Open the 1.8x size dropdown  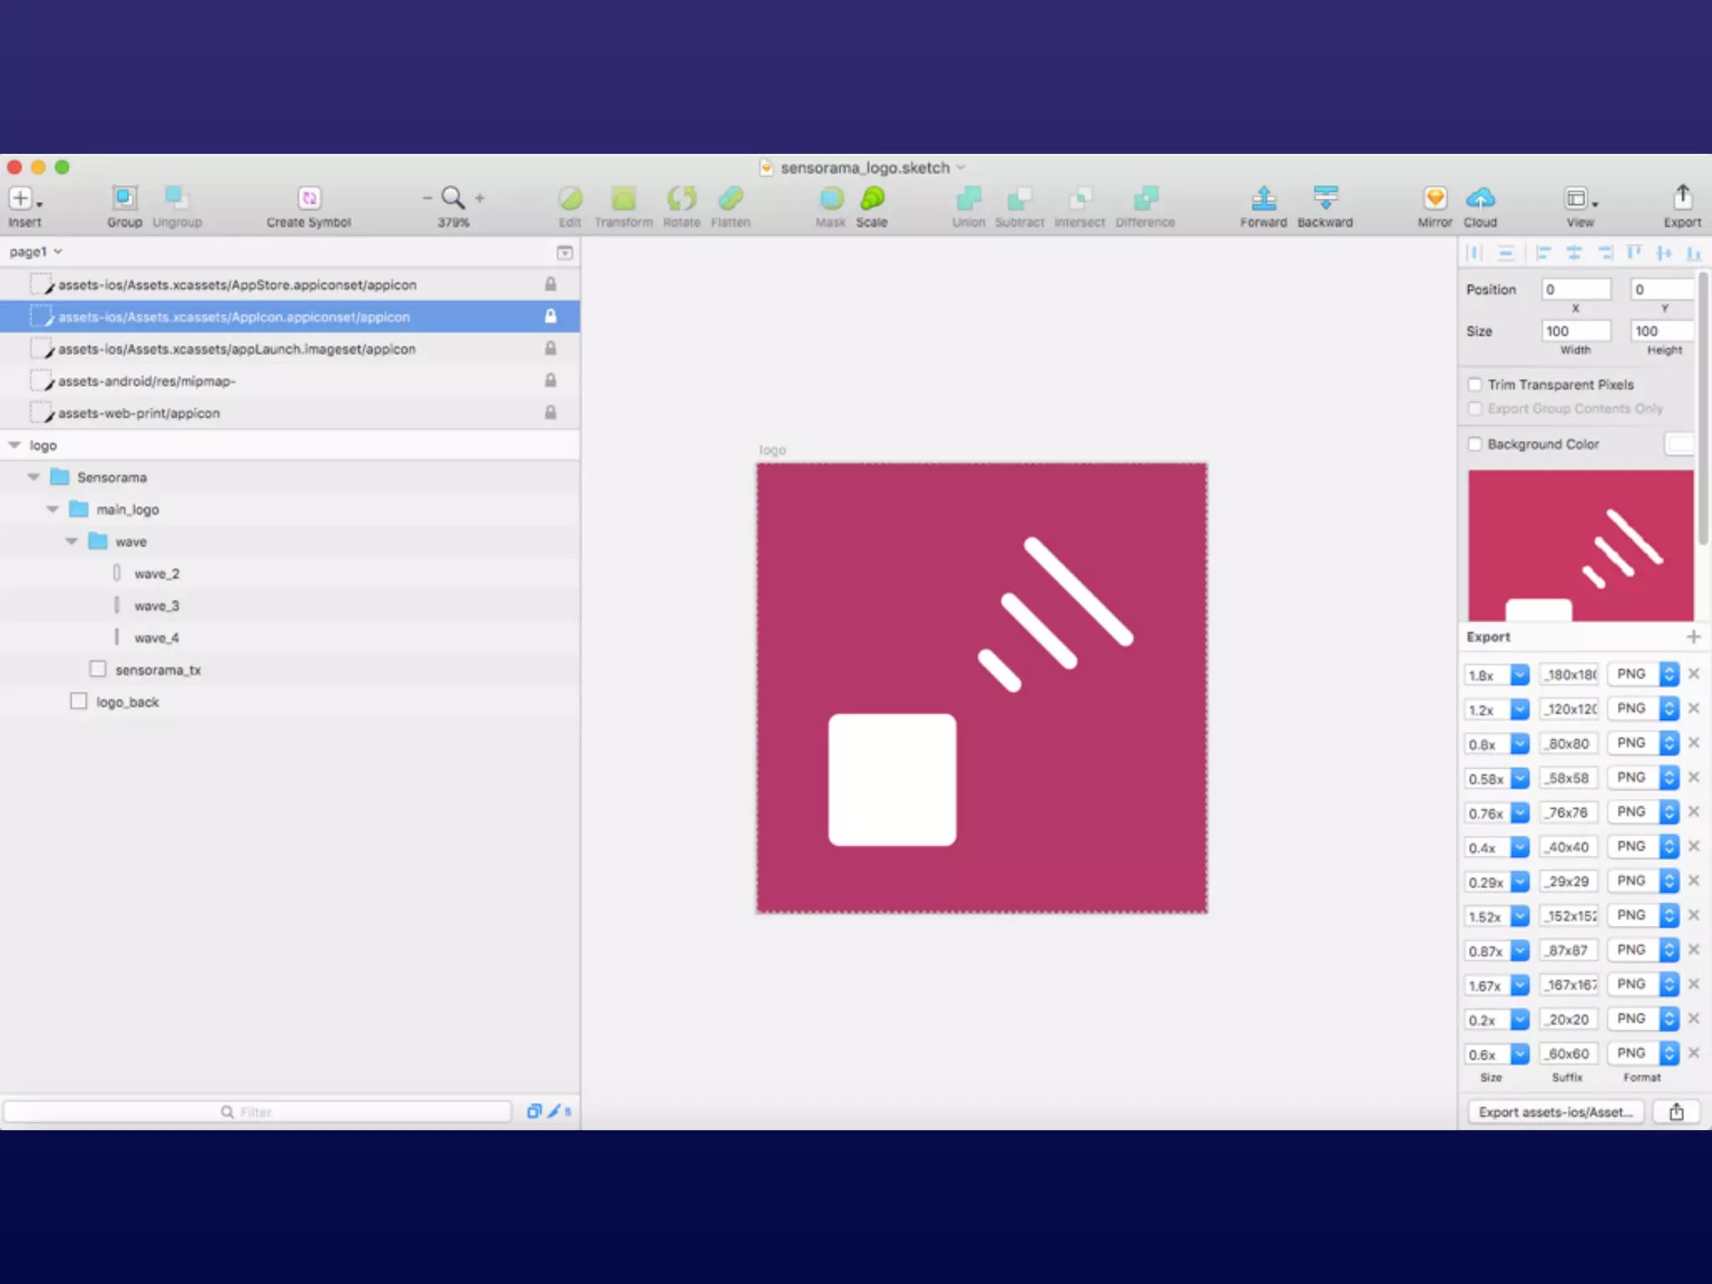1520,675
